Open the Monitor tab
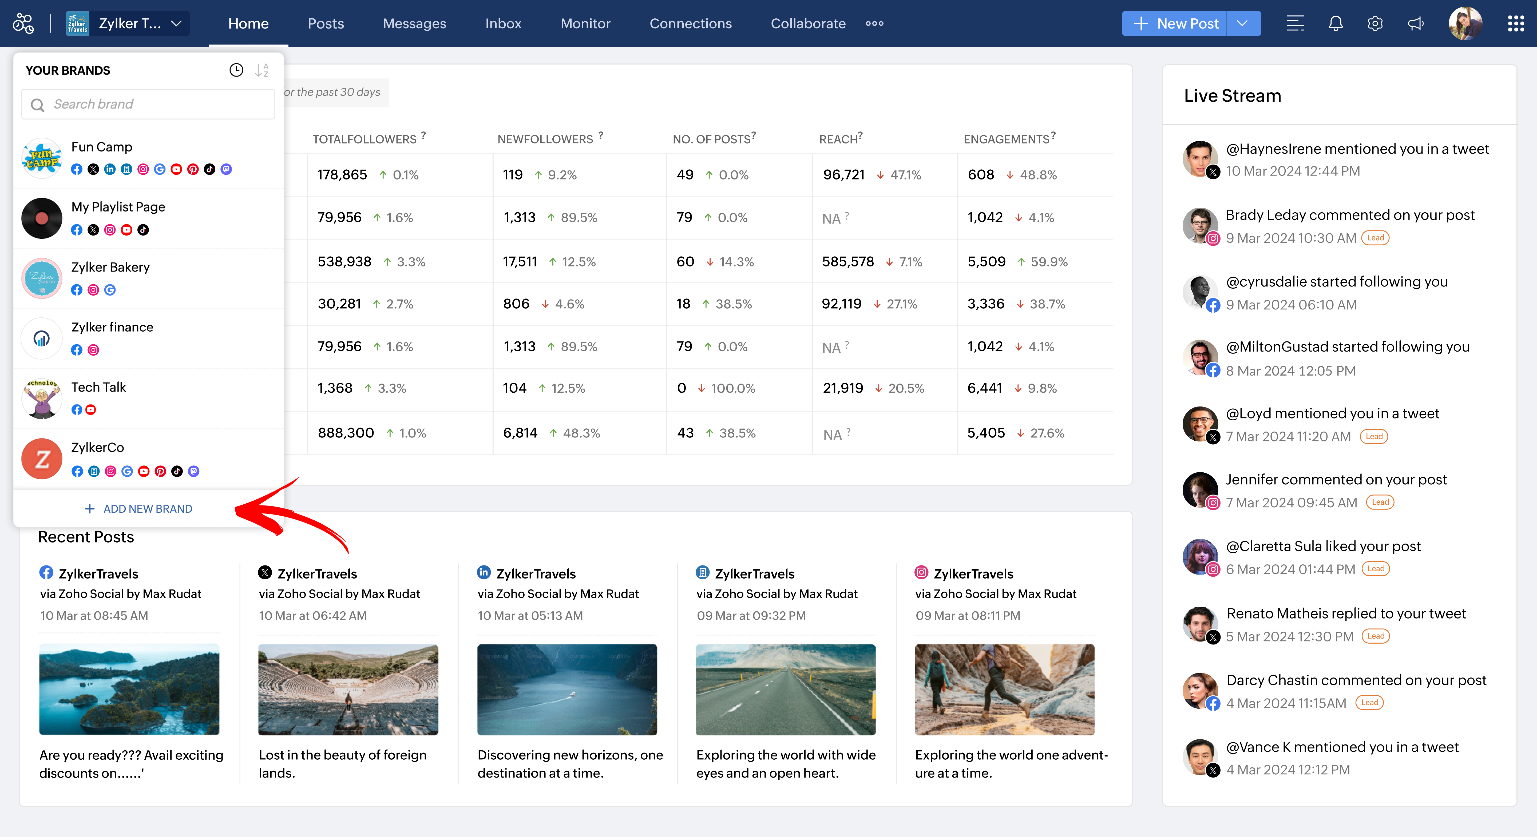Viewport: 1537px width, 837px height. tap(585, 24)
